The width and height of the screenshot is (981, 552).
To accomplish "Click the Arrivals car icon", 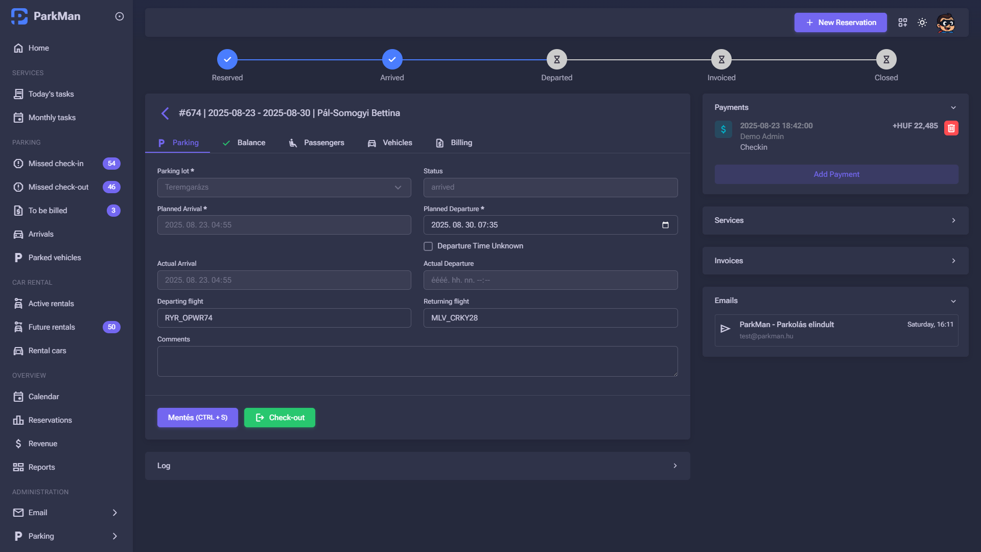I will click(x=18, y=234).
